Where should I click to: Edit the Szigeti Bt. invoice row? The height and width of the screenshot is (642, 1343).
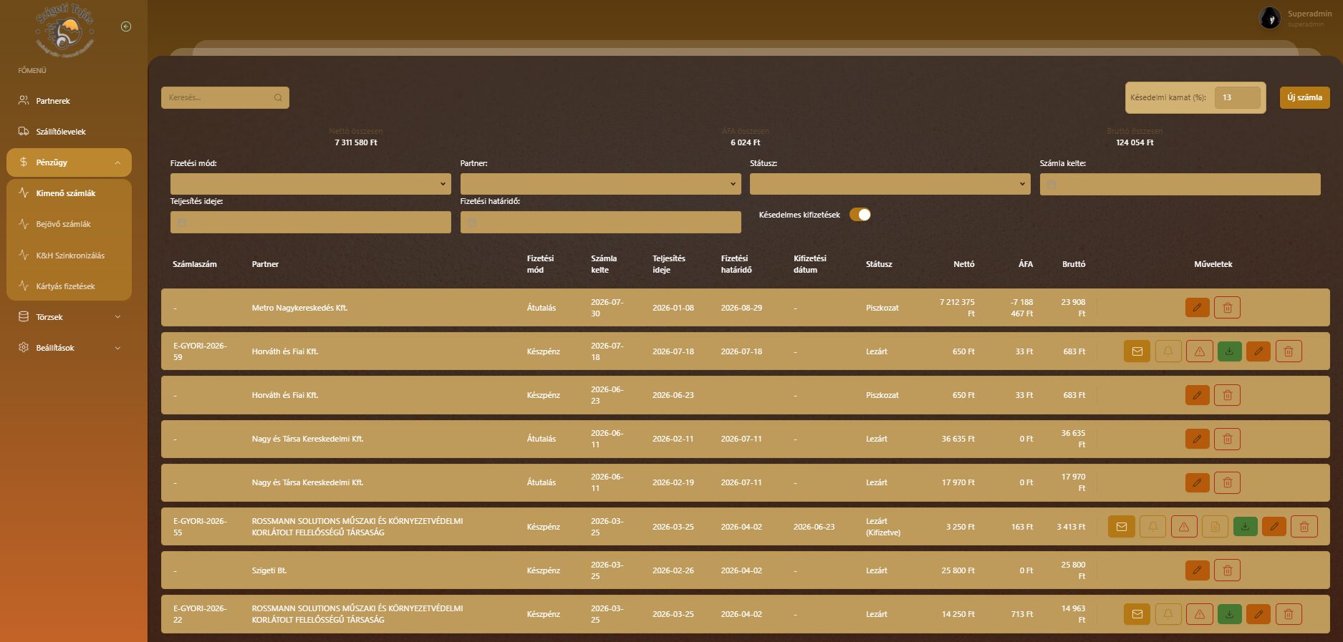pos(1197,570)
